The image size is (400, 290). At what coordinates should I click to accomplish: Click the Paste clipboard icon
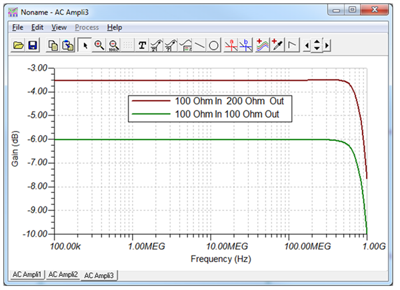click(67, 45)
